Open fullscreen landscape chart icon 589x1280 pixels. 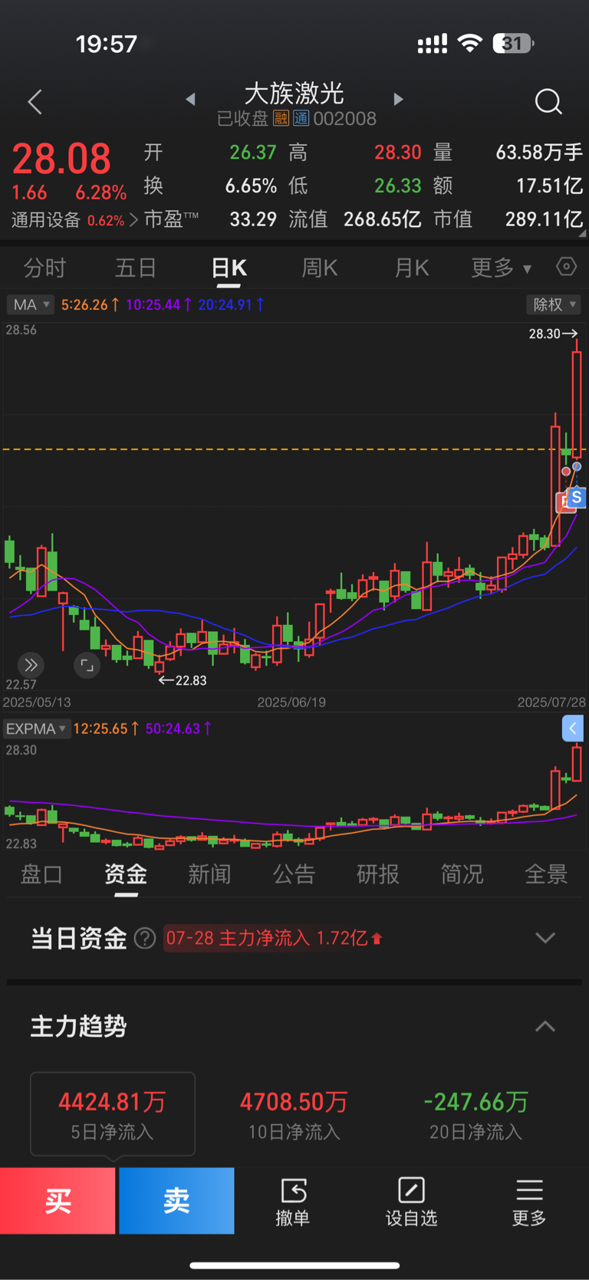[x=87, y=665]
